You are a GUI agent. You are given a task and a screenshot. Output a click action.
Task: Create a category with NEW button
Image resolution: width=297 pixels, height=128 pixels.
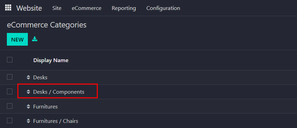(x=18, y=39)
